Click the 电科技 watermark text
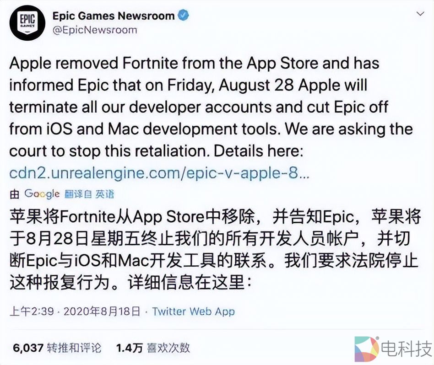The height and width of the screenshot is (365, 434). [407, 349]
